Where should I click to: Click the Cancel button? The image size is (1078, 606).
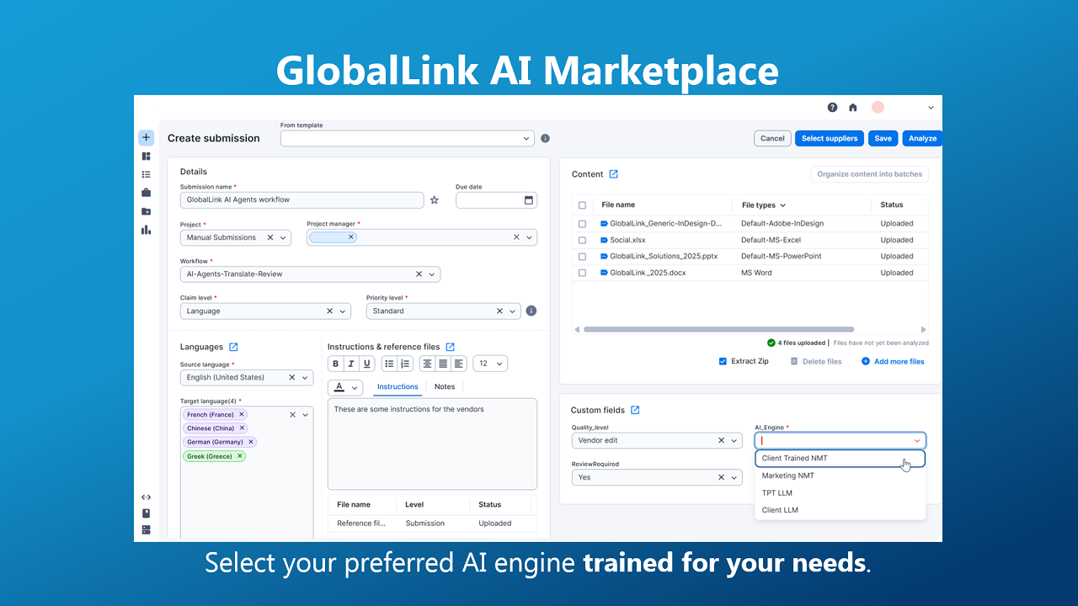pyautogui.click(x=772, y=138)
